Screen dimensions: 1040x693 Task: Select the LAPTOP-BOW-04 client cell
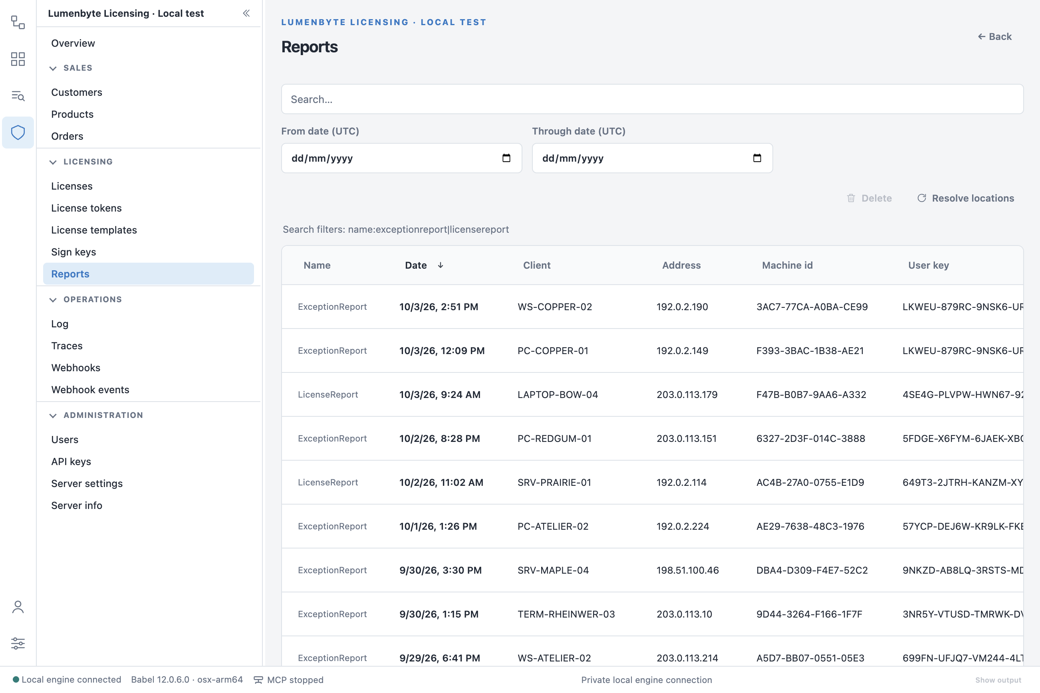coord(558,395)
